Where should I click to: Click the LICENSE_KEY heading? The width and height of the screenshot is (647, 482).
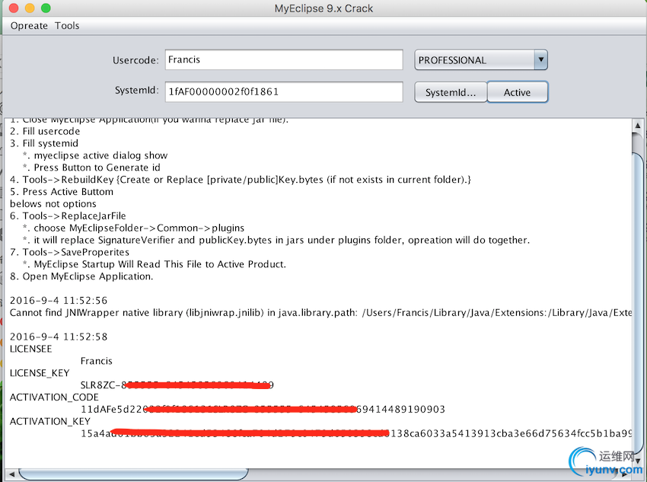tap(40, 373)
